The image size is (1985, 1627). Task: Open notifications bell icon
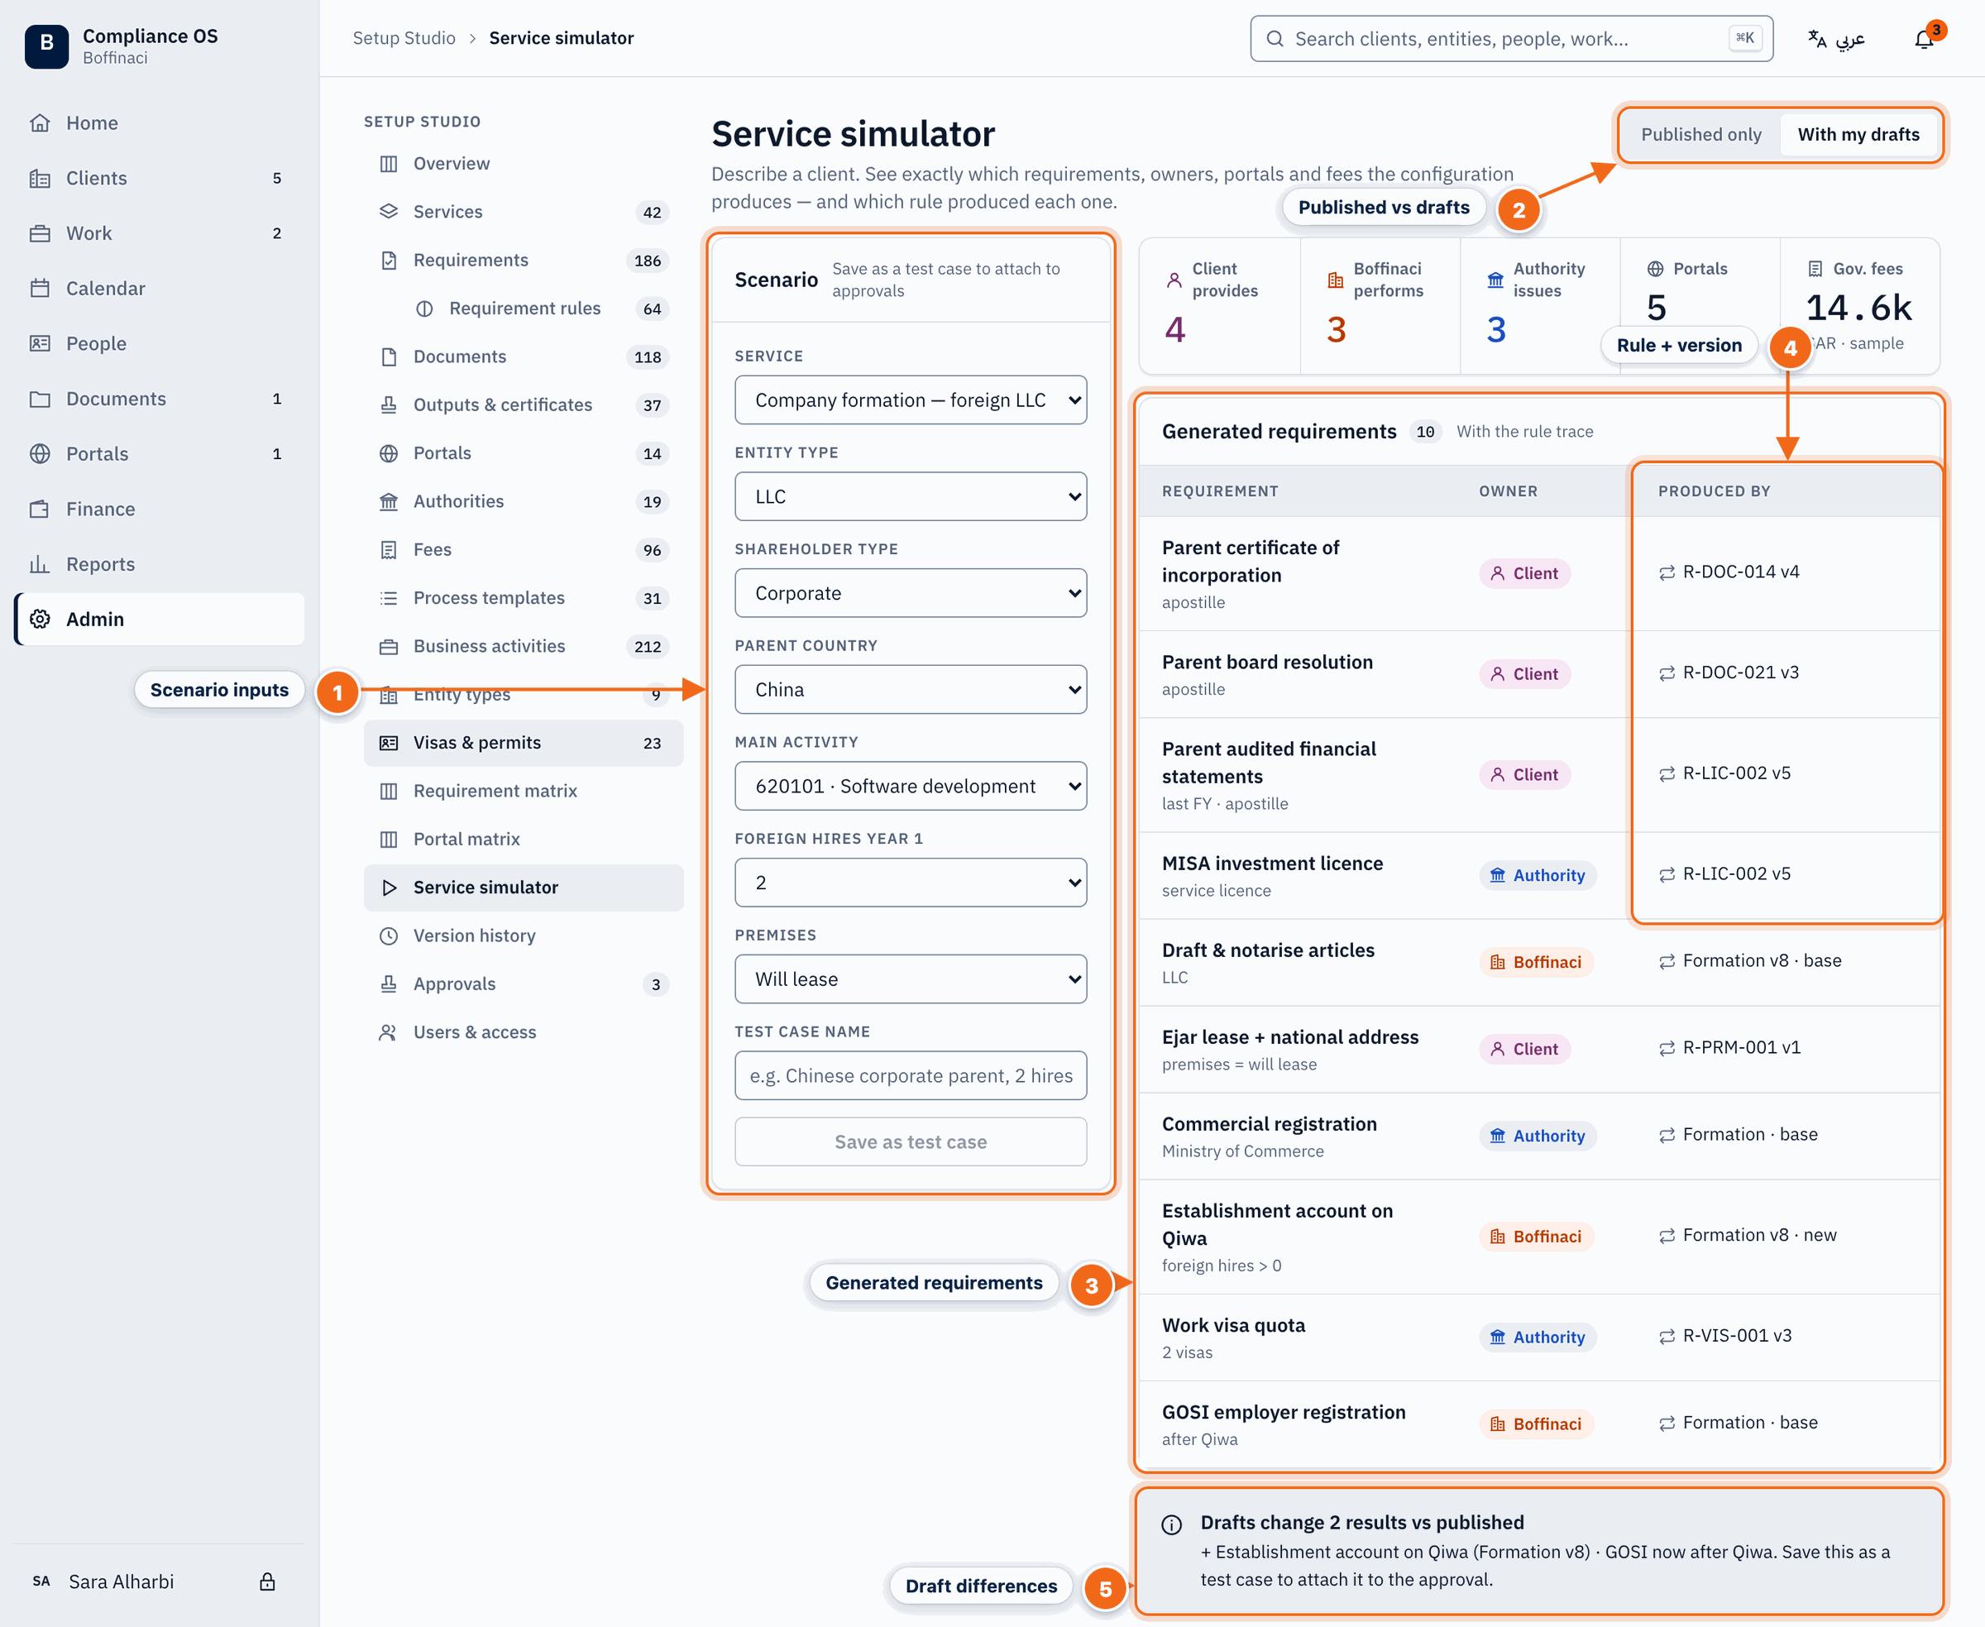(x=1924, y=38)
